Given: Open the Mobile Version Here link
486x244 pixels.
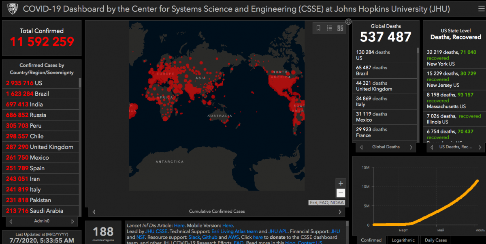Looking at the screenshot, I should 228,225.
